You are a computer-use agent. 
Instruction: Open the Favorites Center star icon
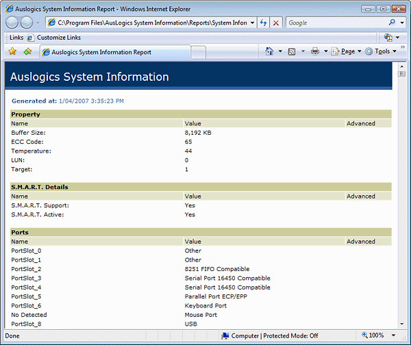[12, 51]
